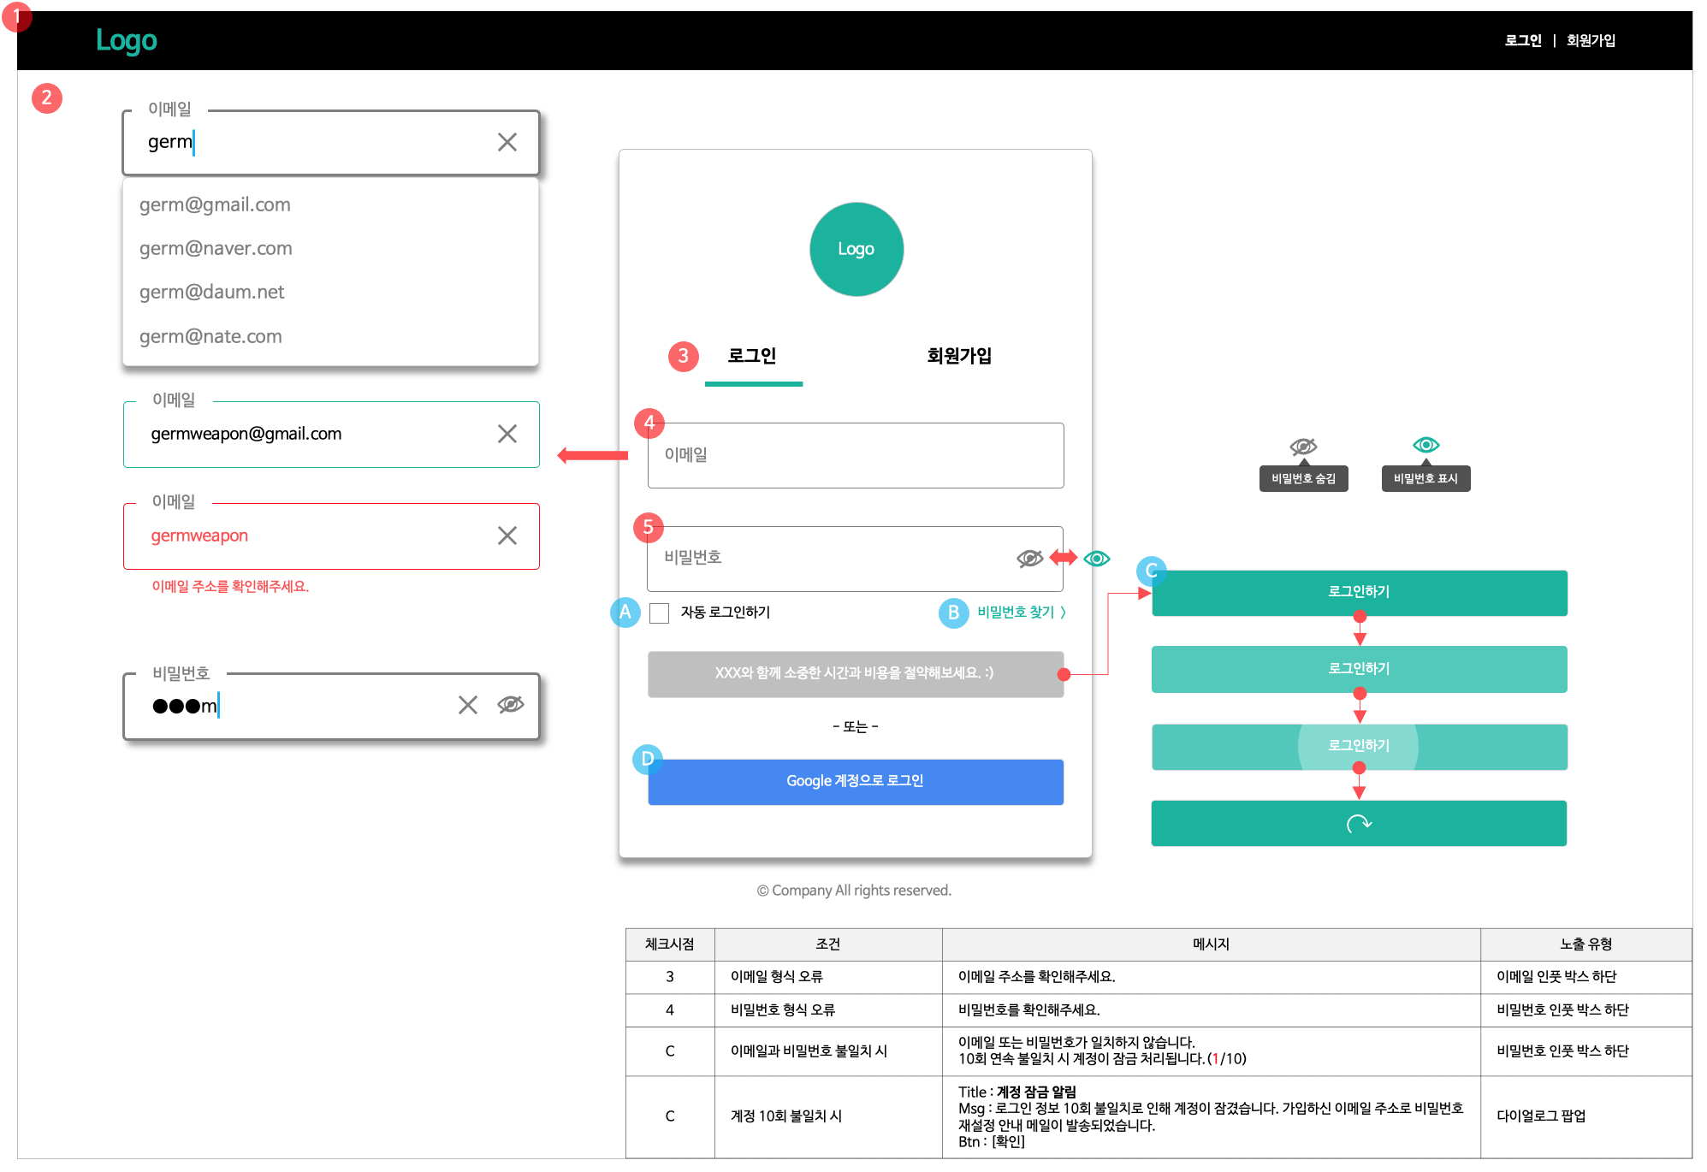Toggle password visibility in login card password field
The width and height of the screenshot is (1707, 1172).
click(x=1029, y=559)
